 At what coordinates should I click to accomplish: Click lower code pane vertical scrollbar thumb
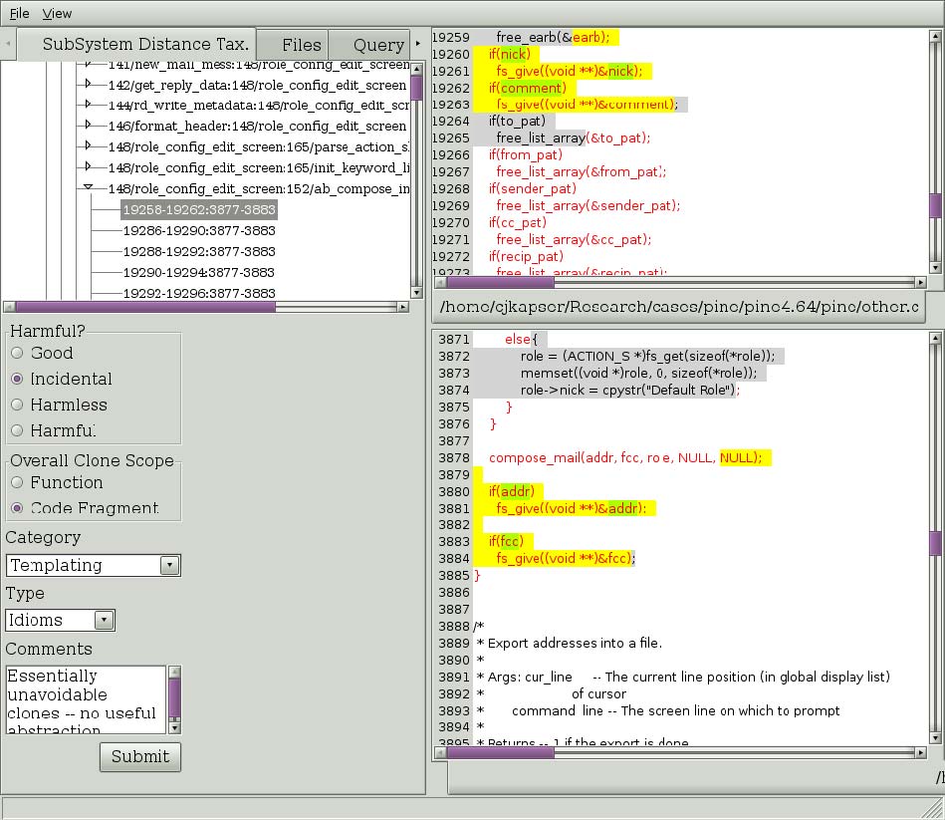point(935,543)
